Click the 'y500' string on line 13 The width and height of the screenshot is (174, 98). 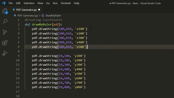(79, 74)
